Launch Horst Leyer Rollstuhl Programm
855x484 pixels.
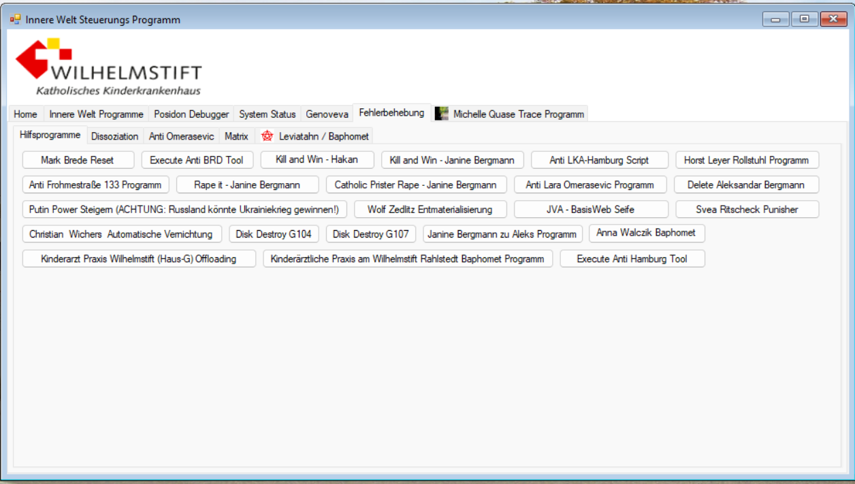pyautogui.click(x=747, y=160)
